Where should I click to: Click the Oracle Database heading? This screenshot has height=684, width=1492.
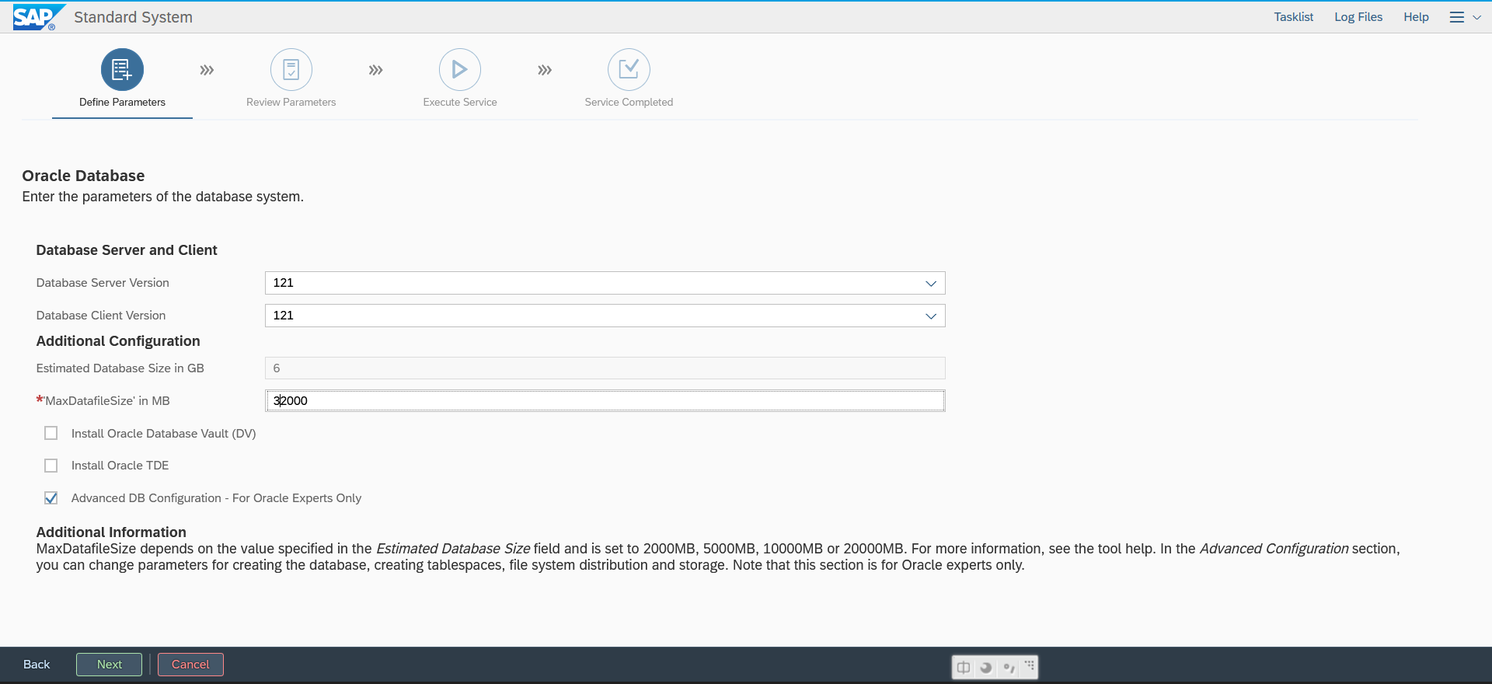point(83,176)
